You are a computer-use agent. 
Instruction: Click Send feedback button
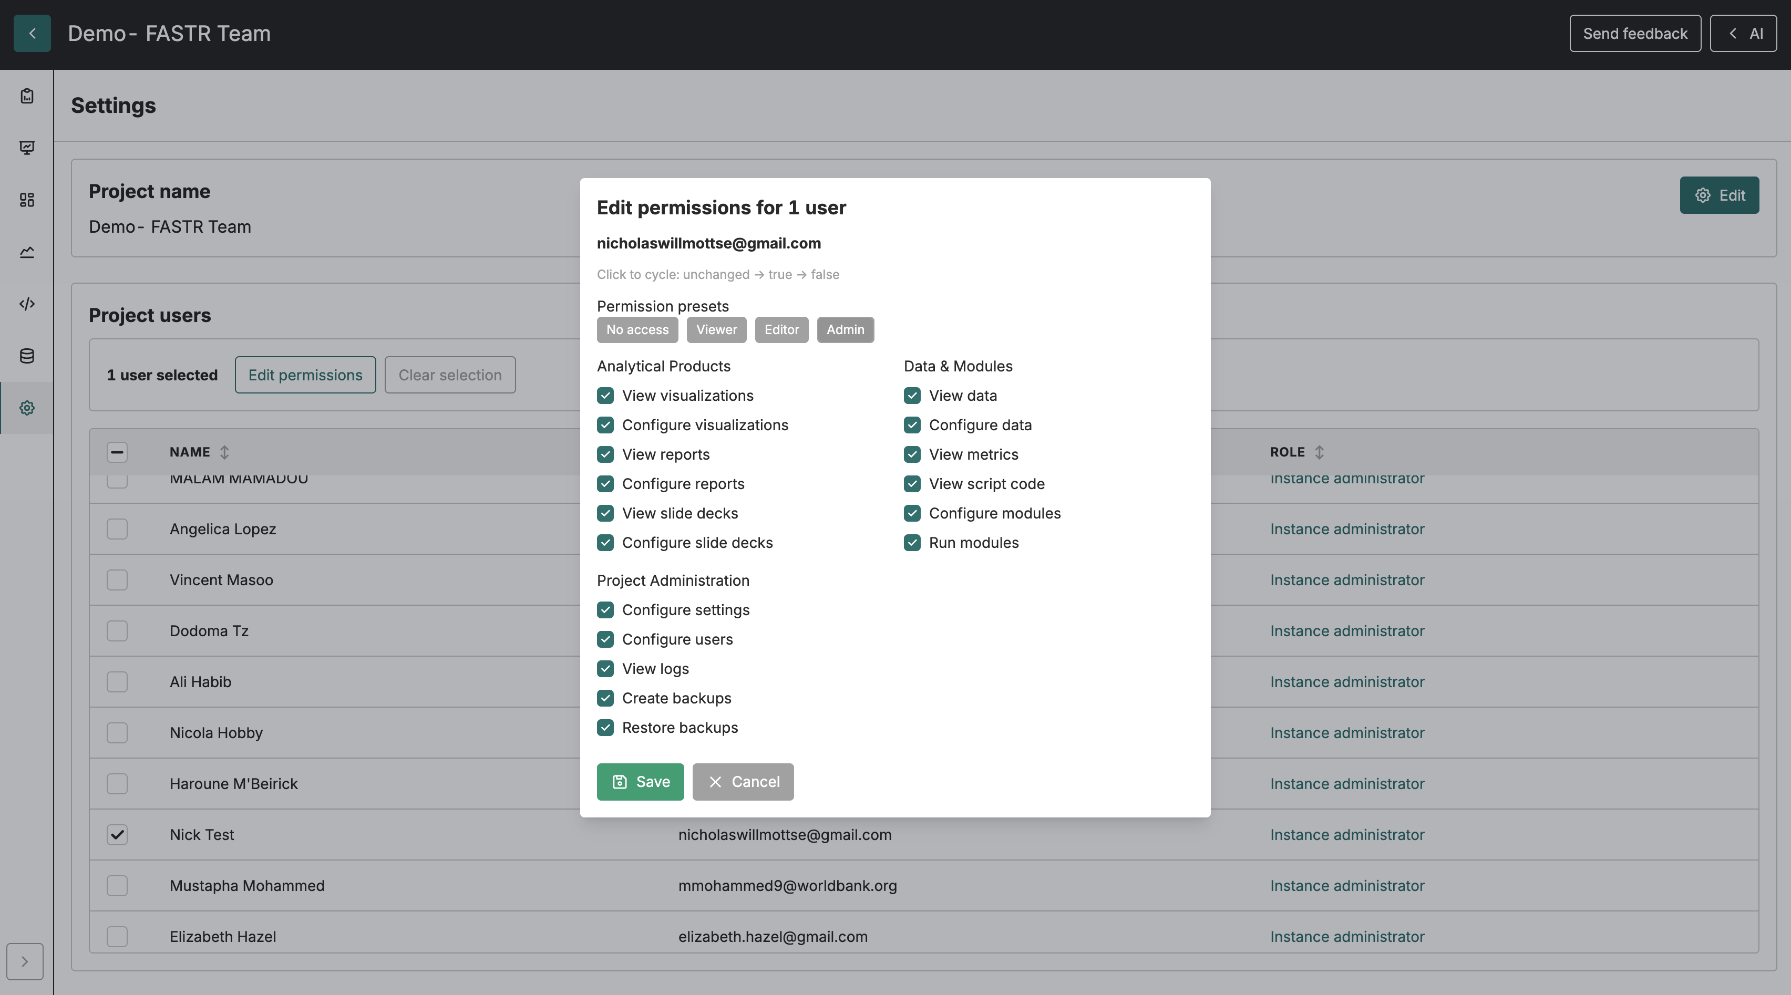click(x=1635, y=33)
